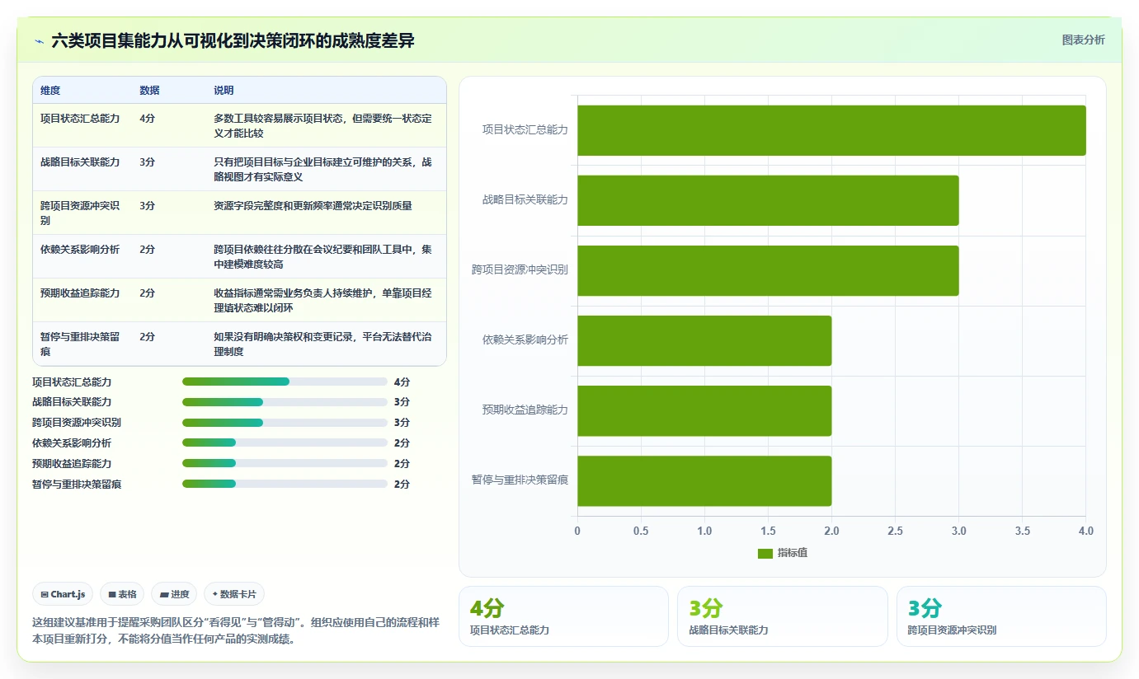
Task: Click description starting 收益指标通常需业务负责人
Action: pos(322,301)
